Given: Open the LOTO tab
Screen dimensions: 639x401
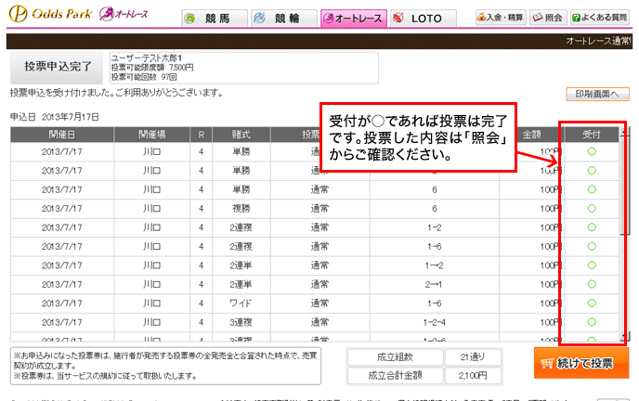Looking at the screenshot, I should coord(423,19).
